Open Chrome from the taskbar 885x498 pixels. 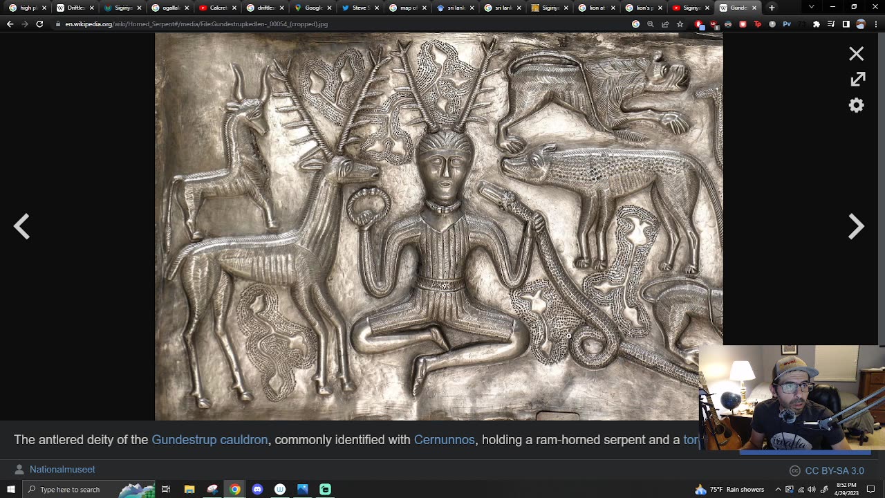235,490
